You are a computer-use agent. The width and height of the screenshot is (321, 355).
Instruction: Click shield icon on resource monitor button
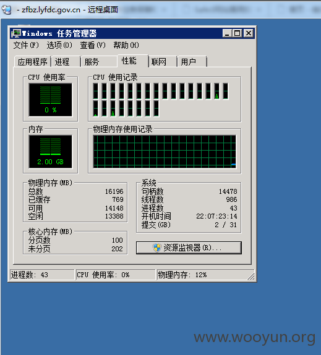click(x=157, y=248)
